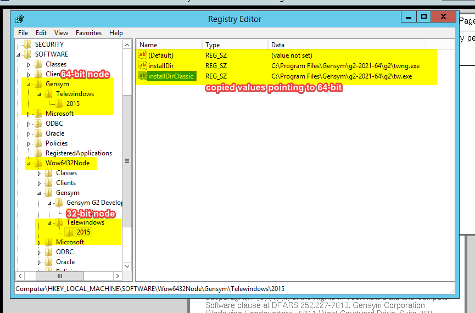Click folder icon of 2015 under 64-bit Telewindows
This screenshot has width=475, height=313.
coord(59,104)
